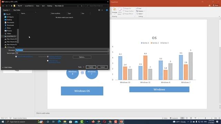Image resolution: width=221 pixels, height=124 pixels.
Task: Open view options dropdown arrow in dialog toolbar
Action: 102,10
